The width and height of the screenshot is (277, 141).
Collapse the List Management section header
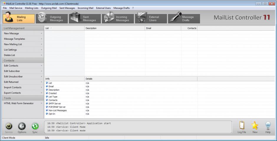[23, 28]
